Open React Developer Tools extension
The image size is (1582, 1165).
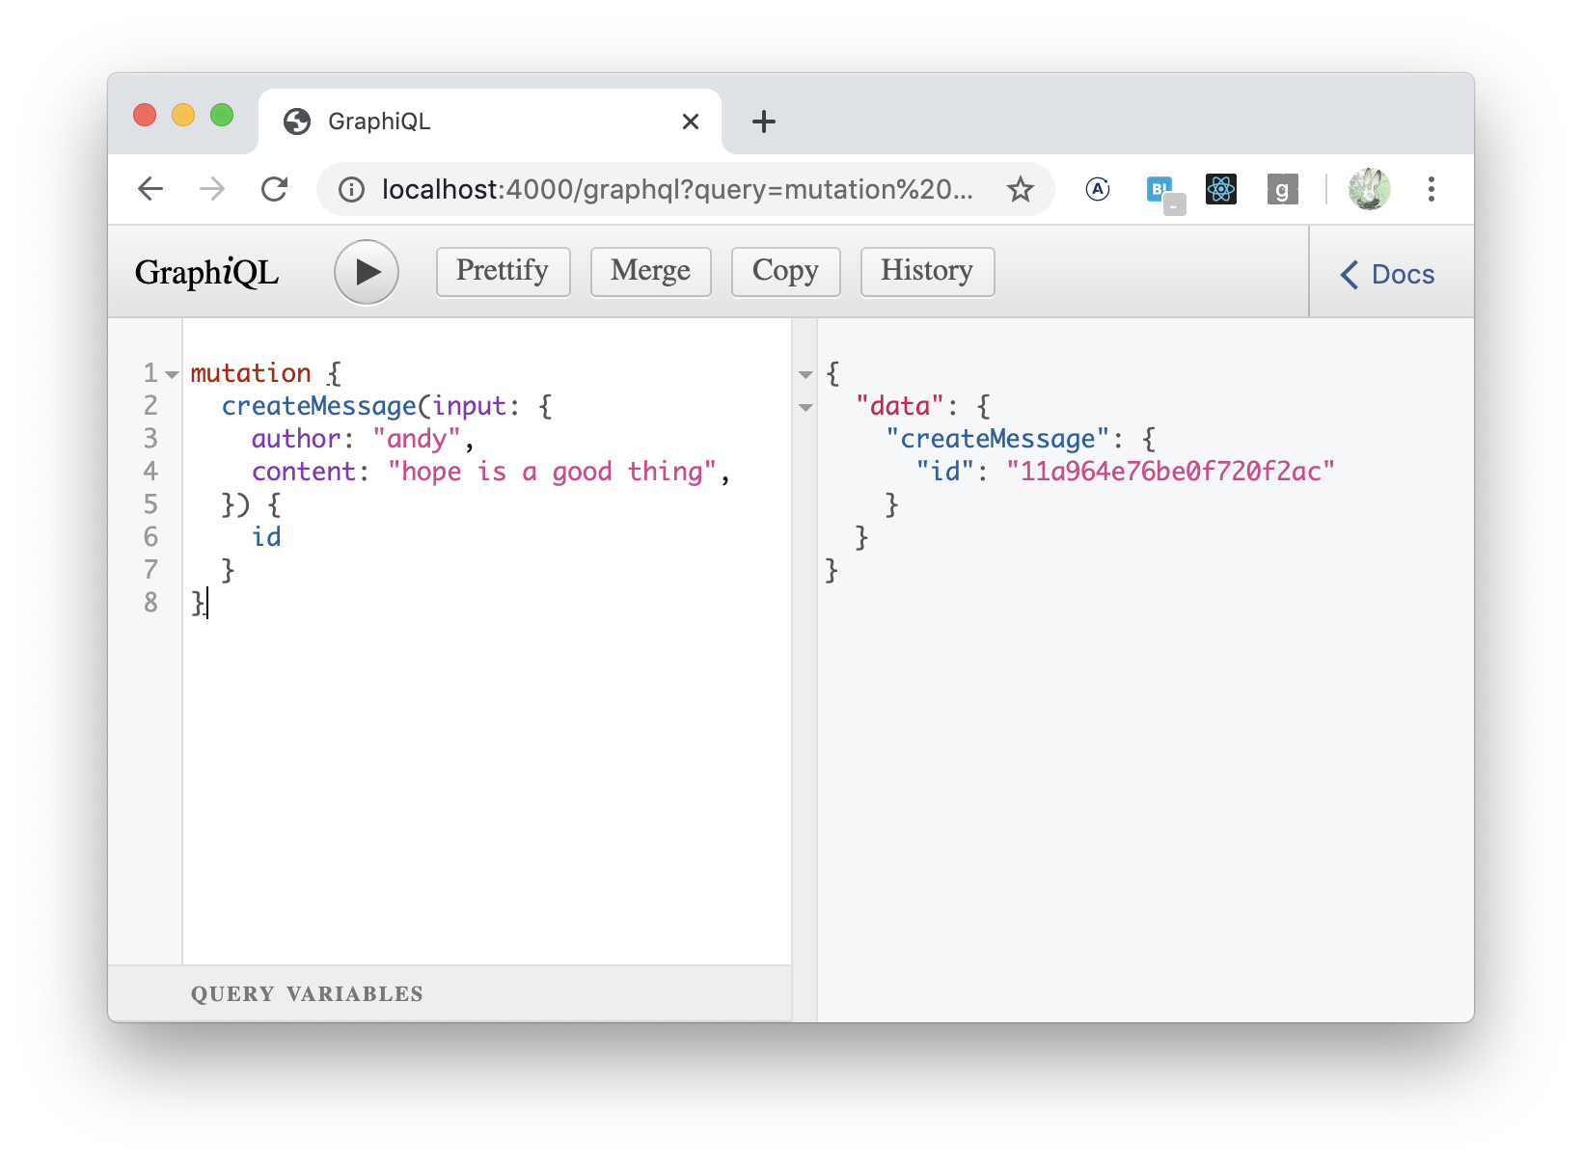coord(1221,189)
